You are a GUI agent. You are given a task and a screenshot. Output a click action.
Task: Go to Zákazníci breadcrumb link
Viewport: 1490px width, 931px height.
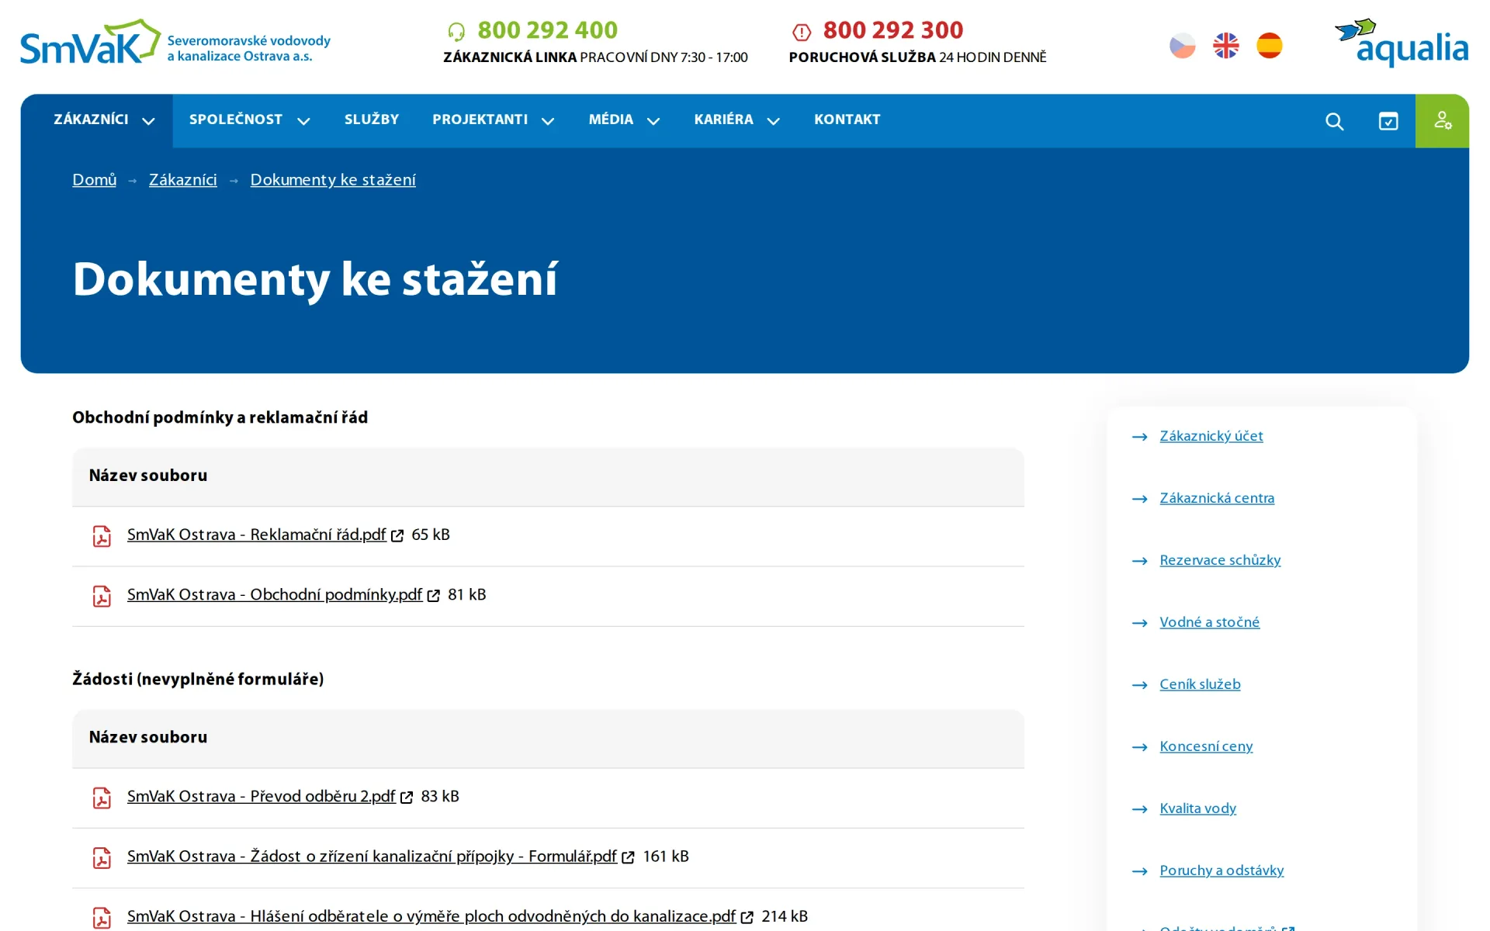coord(183,180)
